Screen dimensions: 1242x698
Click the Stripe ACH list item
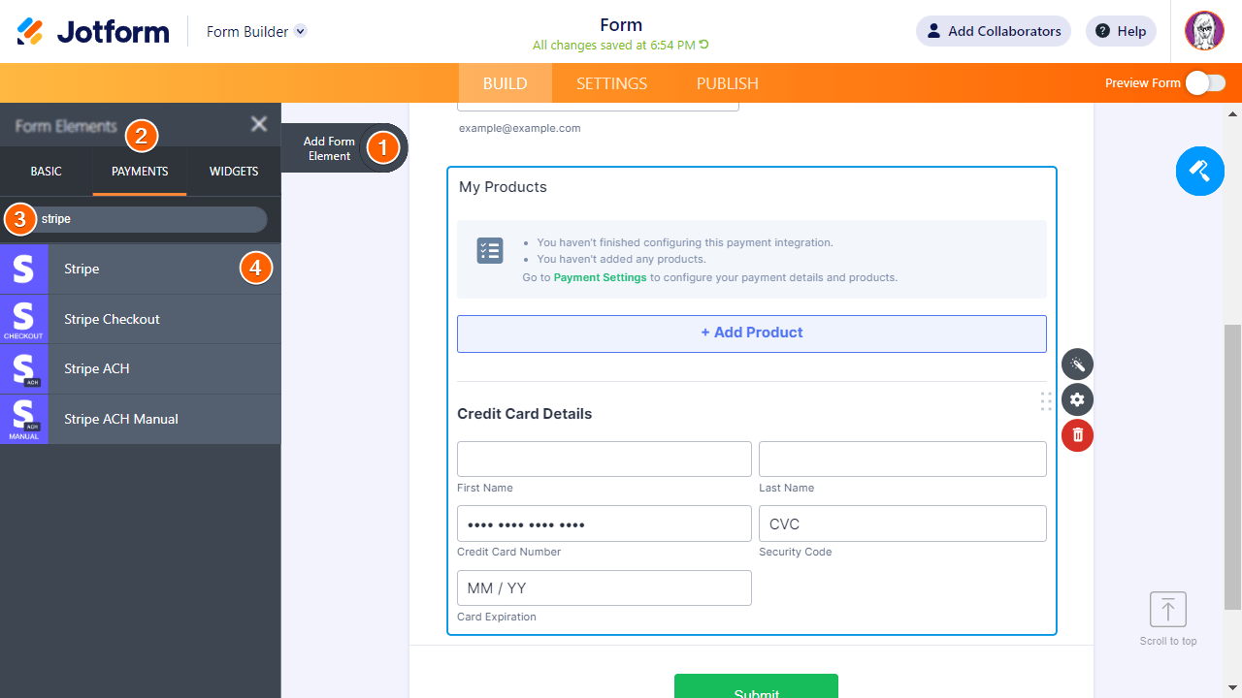tap(140, 368)
